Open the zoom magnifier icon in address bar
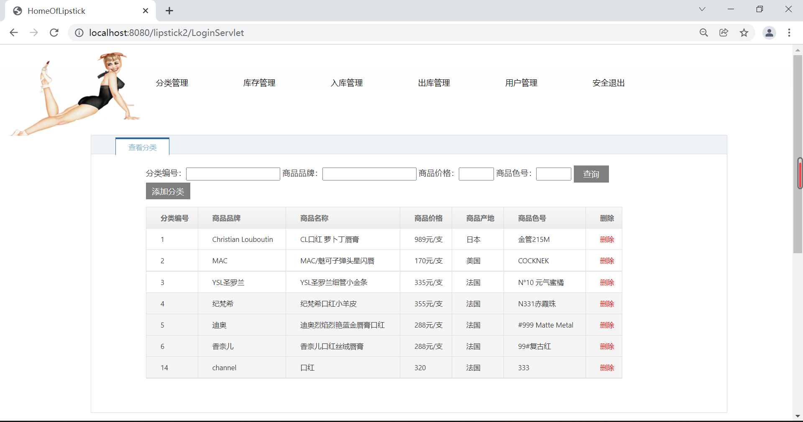This screenshot has height=422, width=803. coord(704,33)
